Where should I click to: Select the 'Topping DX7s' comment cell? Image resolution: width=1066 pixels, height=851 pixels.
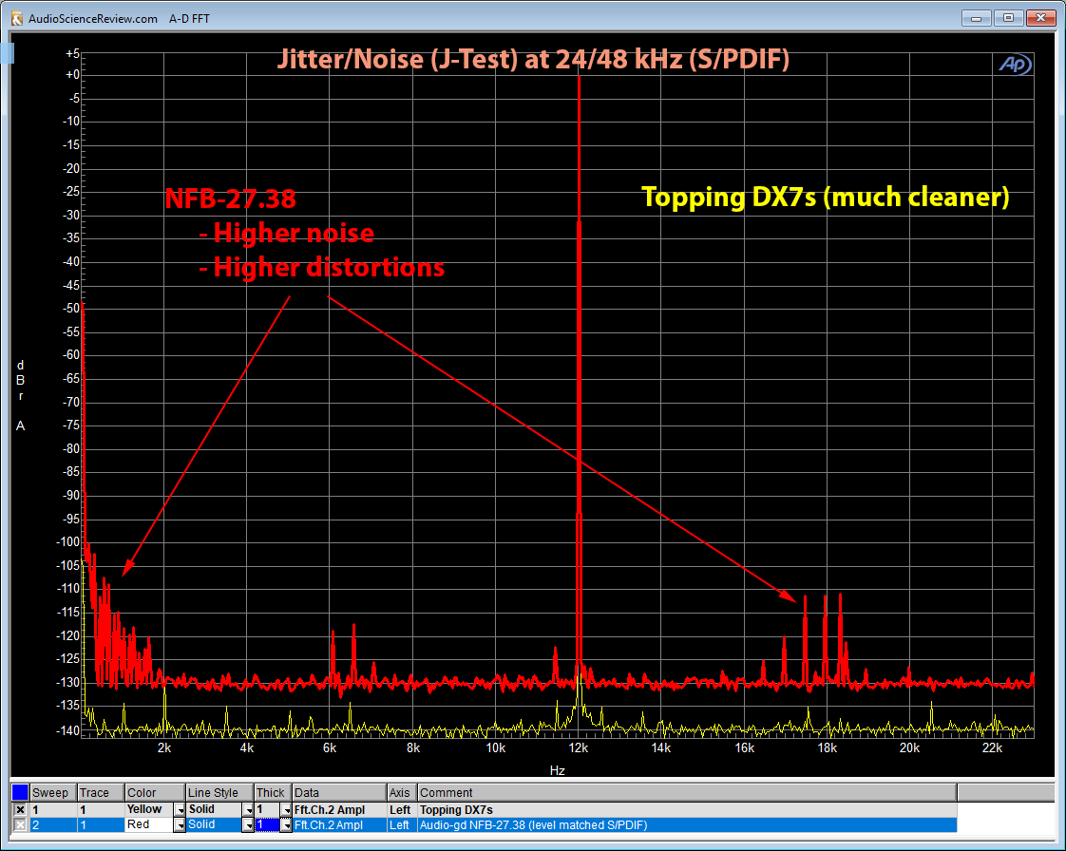(687, 809)
